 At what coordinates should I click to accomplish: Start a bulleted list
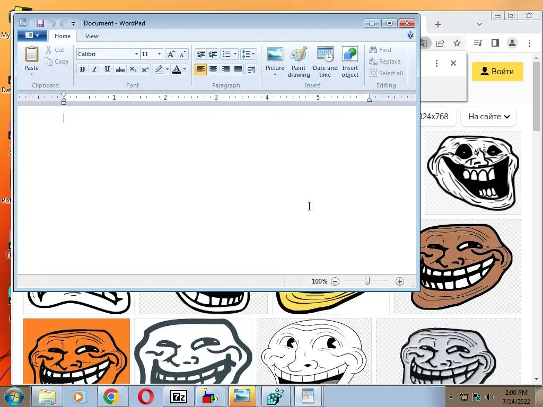[226, 54]
